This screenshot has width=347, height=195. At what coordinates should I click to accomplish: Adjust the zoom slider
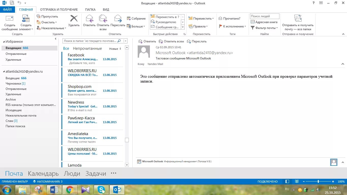pos(318,182)
